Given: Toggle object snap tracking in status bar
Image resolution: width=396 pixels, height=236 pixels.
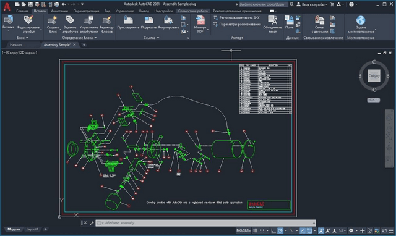Looking at the screenshot, I should tap(303, 230).
